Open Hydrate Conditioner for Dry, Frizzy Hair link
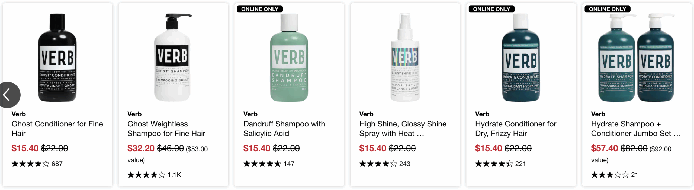Image resolution: width=694 pixels, height=190 pixels. click(516, 129)
